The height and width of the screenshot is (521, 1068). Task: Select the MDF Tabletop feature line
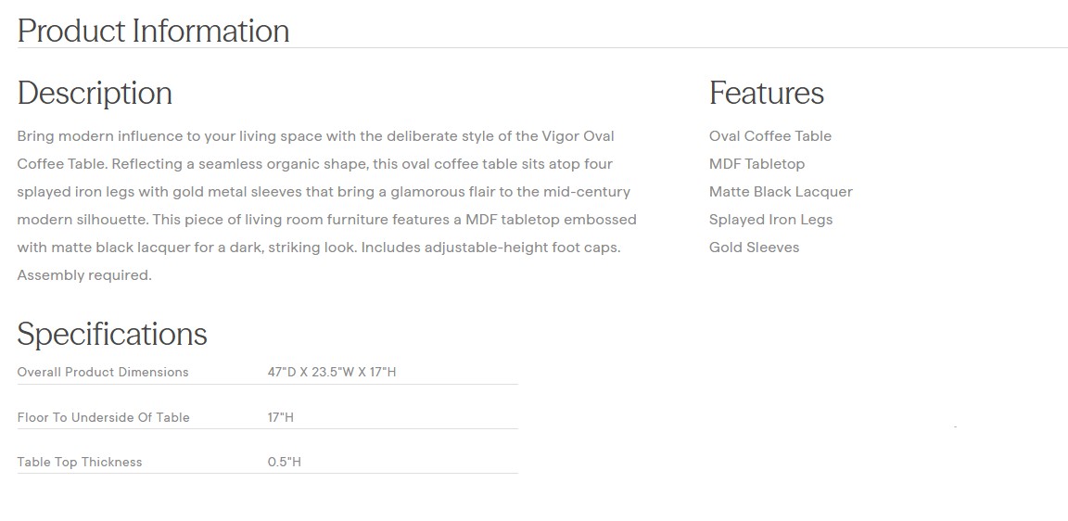tap(756, 164)
